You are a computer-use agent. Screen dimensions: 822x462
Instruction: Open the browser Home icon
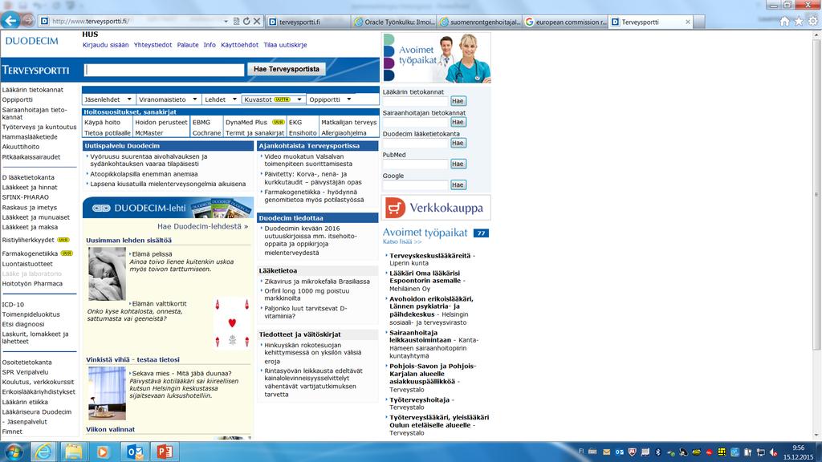point(784,22)
